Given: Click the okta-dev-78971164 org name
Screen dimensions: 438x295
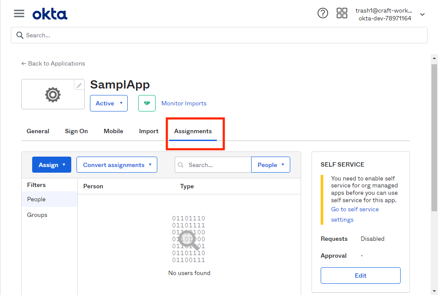Looking at the screenshot, I should pos(385,18).
